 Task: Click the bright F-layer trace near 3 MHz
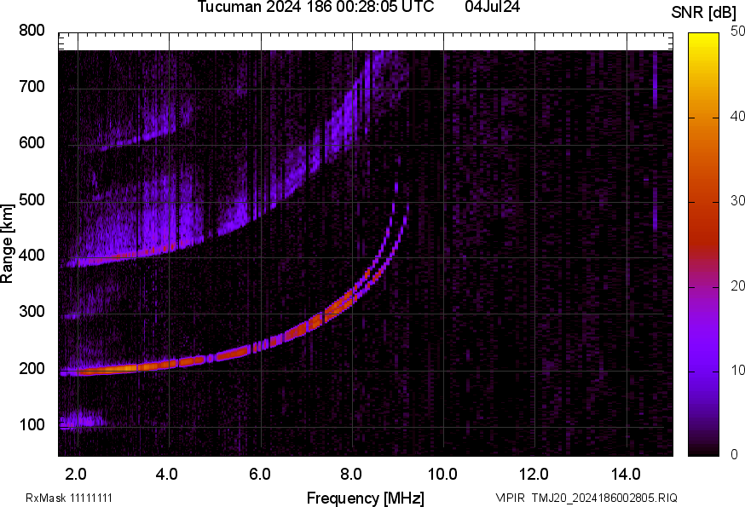tap(123, 369)
